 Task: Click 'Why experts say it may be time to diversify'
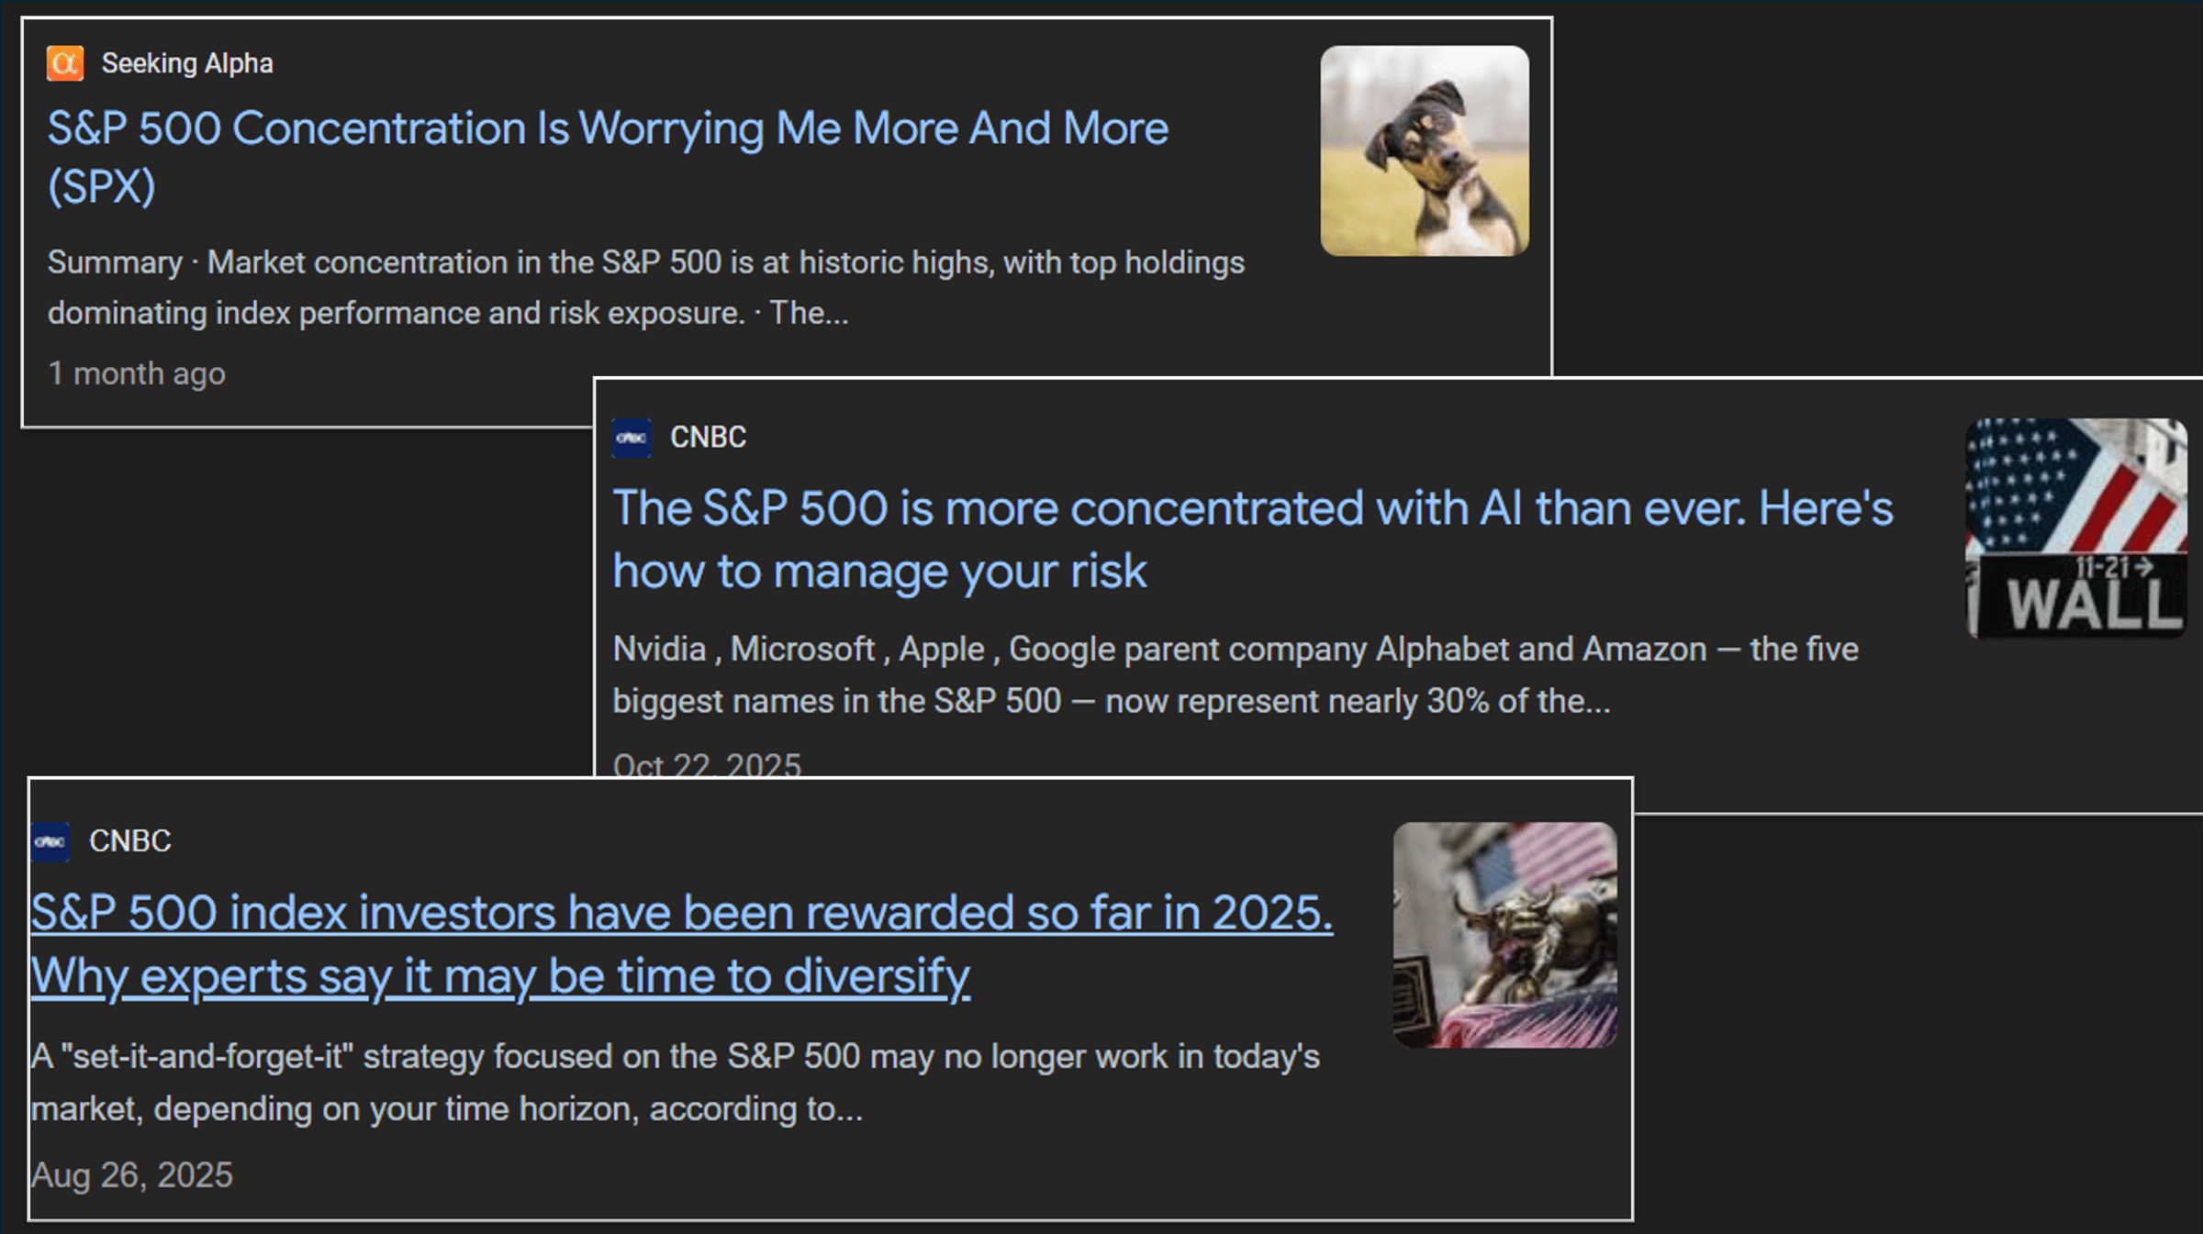(x=500, y=976)
